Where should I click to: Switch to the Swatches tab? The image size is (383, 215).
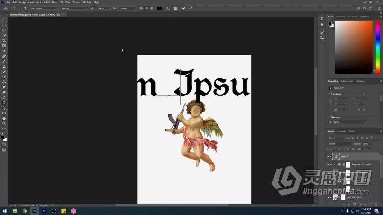tap(340, 17)
